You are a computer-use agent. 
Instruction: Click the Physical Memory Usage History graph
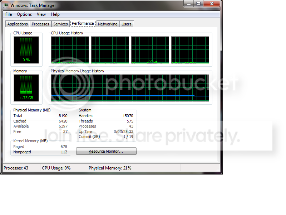130,88
